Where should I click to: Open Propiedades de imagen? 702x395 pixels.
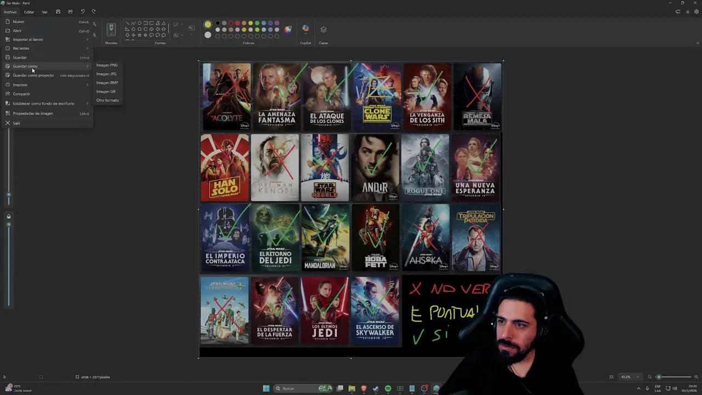click(48, 114)
